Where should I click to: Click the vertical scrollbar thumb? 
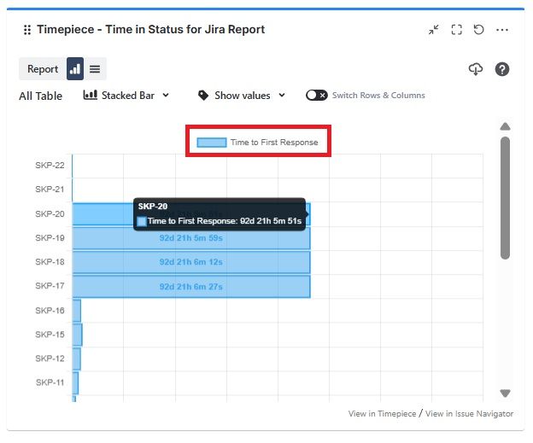[505, 198]
